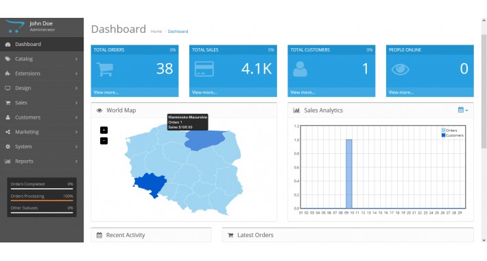This screenshot has height=261, width=487.
Task: Expand the Marketing menu chevron
Action: click(76, 132)
